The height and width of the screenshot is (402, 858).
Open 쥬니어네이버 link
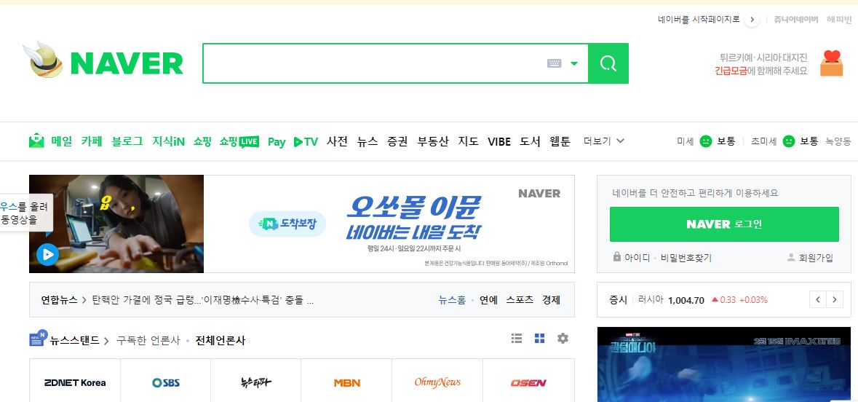(796, 20)
